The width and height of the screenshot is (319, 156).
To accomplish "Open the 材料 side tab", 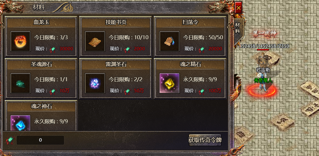I will (x=238, y=28).
